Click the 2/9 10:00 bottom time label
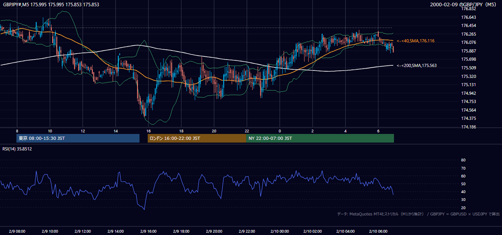The height and width of the screenshot is (235, 502). 50,231
